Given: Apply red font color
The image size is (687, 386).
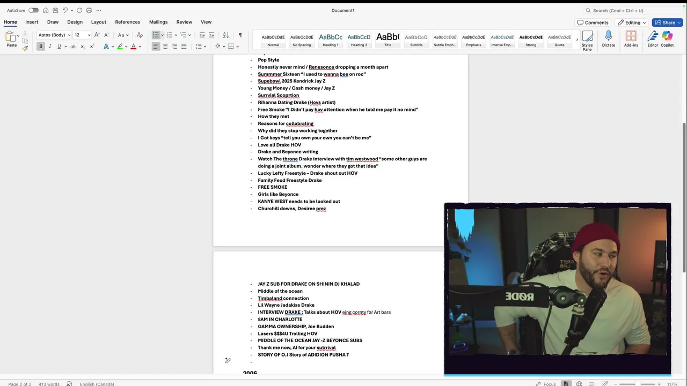Looking at the screenshot, I should tap(134, 47).
